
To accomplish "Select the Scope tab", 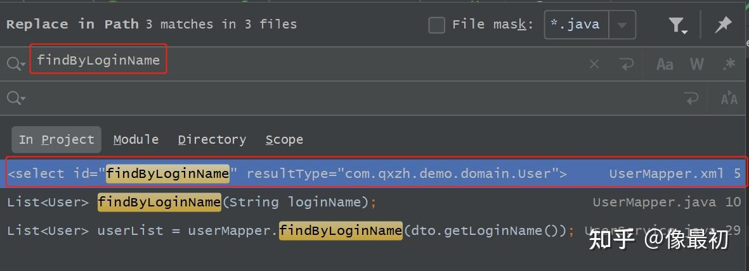I will 284,140.
